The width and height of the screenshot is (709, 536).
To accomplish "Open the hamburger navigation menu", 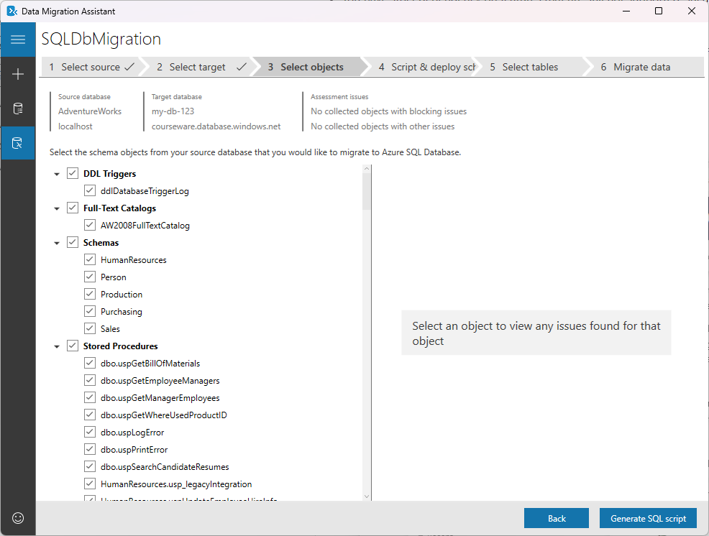I will 17,39.
